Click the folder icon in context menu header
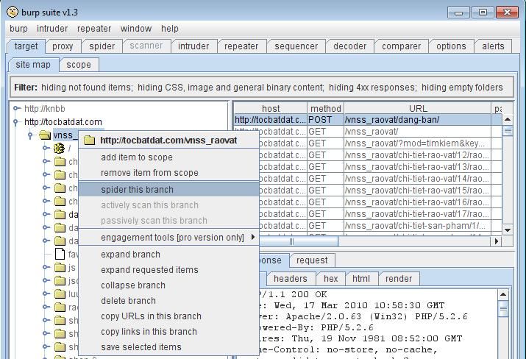The image size is (526, 359). click(x=89, y=140)
